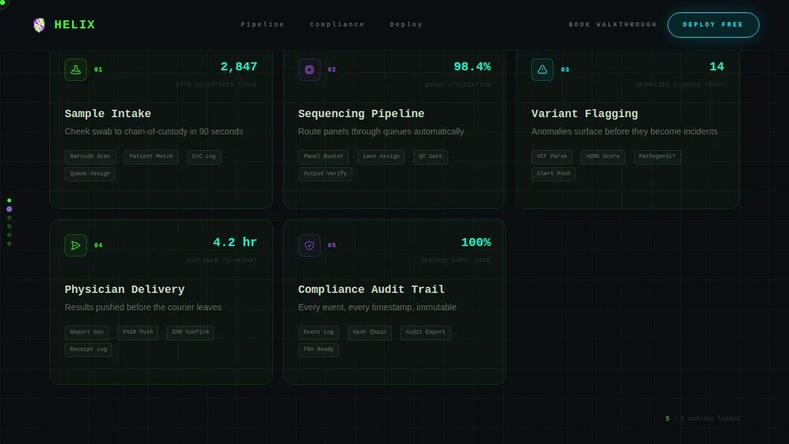This screenshot has height=444, width=789.
Task: Click the '5 / 5 modules loaded' status text
Action: pyautogui.click(x=703, y=419)
